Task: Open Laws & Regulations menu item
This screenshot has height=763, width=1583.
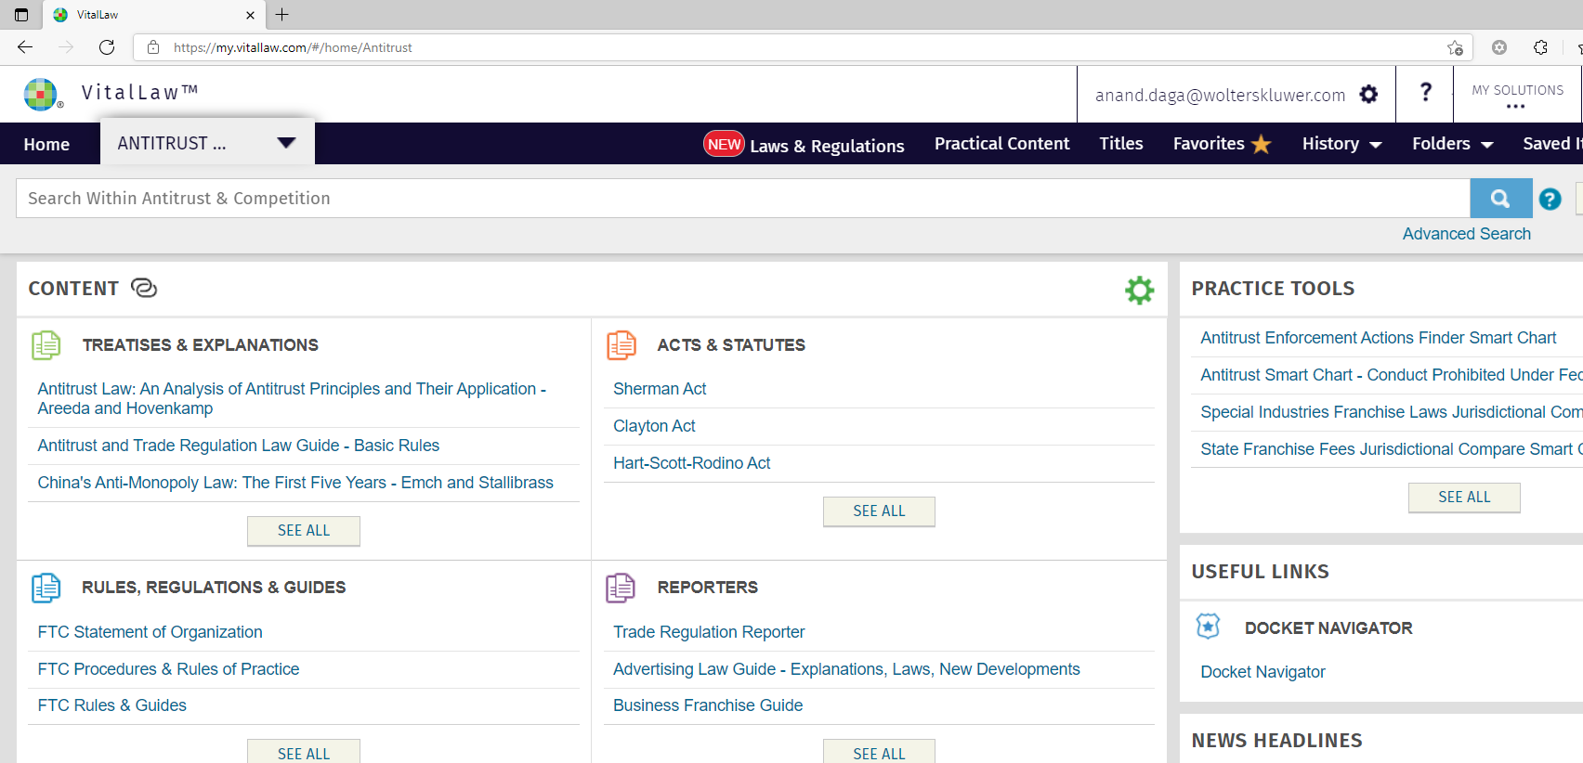Action: click(827, 146)
